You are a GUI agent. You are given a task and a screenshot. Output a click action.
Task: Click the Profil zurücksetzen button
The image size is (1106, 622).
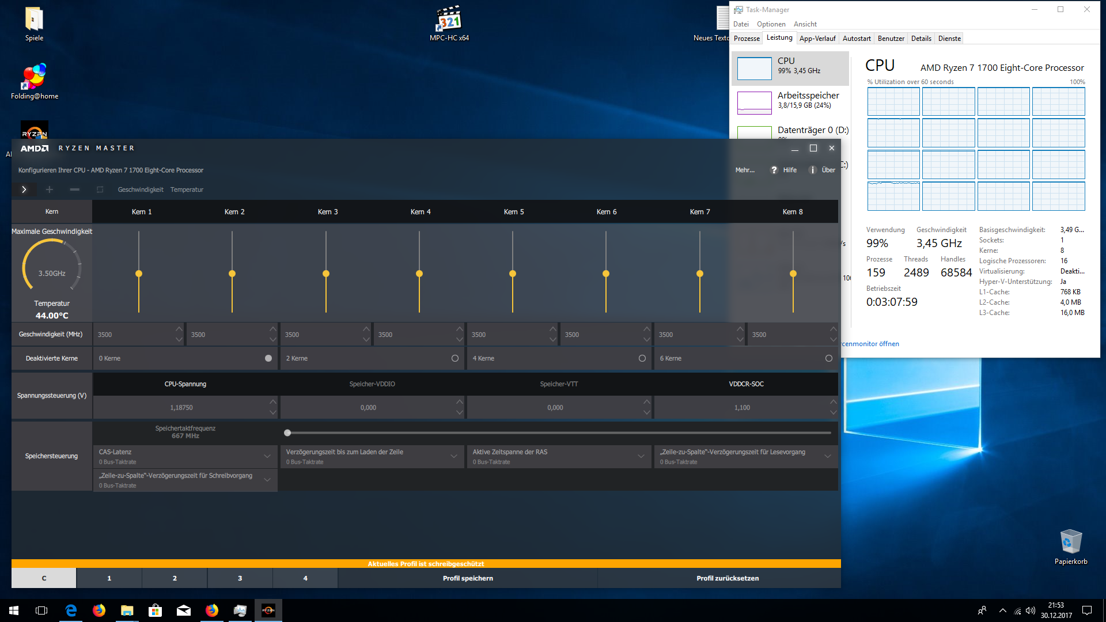(727, 578)
